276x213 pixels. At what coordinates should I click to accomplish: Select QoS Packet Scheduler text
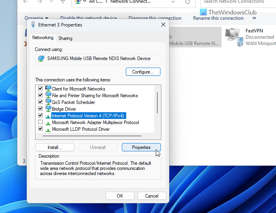click(x=73, y=102)
